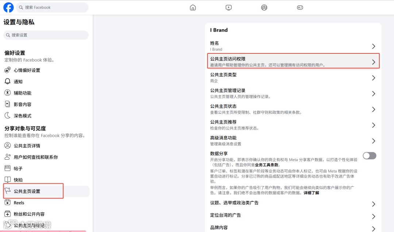Click the plus icon beside 粉丝和公开内容
394x232 pixels.
click(8, 214)
